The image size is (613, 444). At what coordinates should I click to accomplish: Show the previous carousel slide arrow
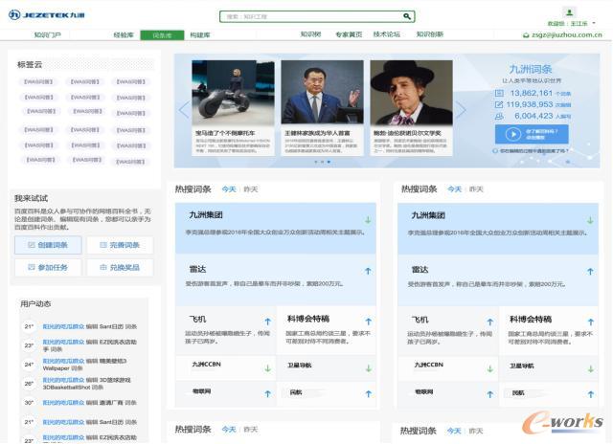click(x=184, y=110)
